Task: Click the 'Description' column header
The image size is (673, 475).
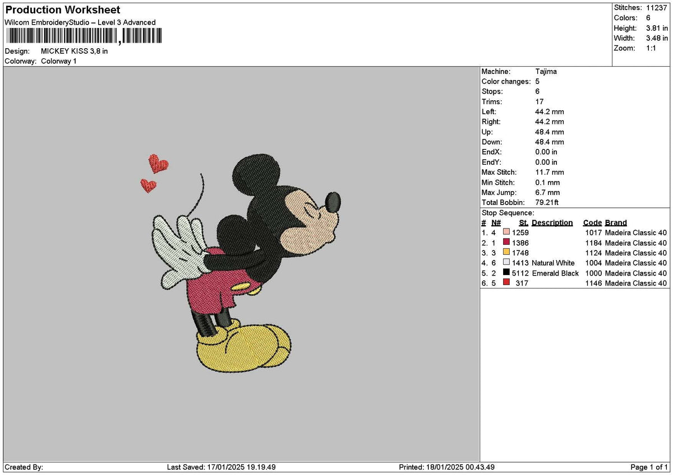Action: (552, 223)
